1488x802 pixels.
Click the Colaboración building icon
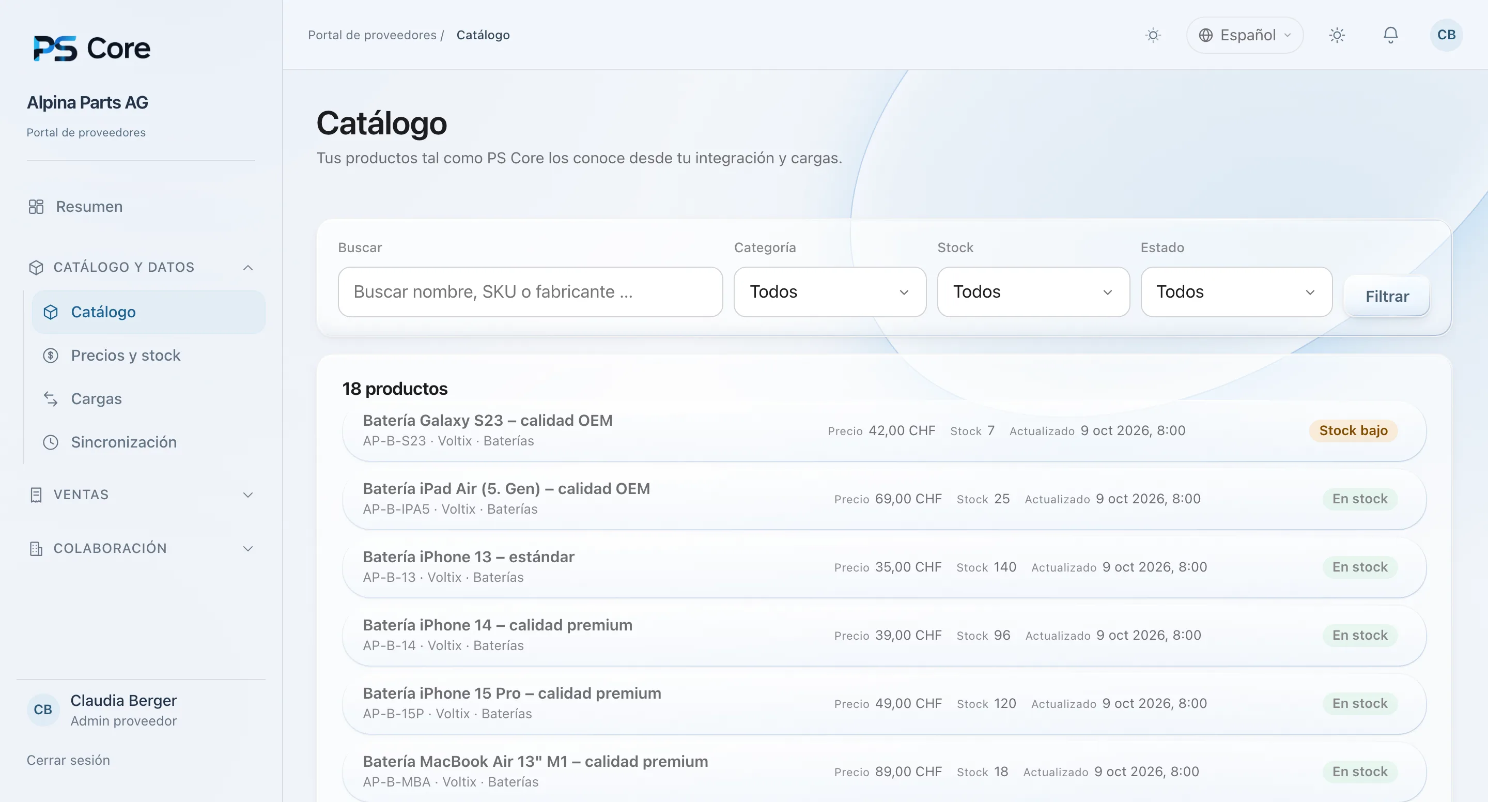pos(36,549)
